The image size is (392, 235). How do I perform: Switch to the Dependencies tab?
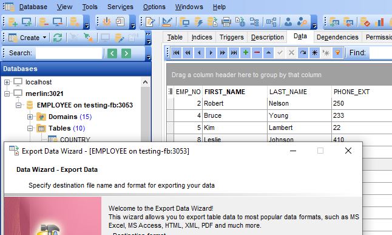click(337, 37)
